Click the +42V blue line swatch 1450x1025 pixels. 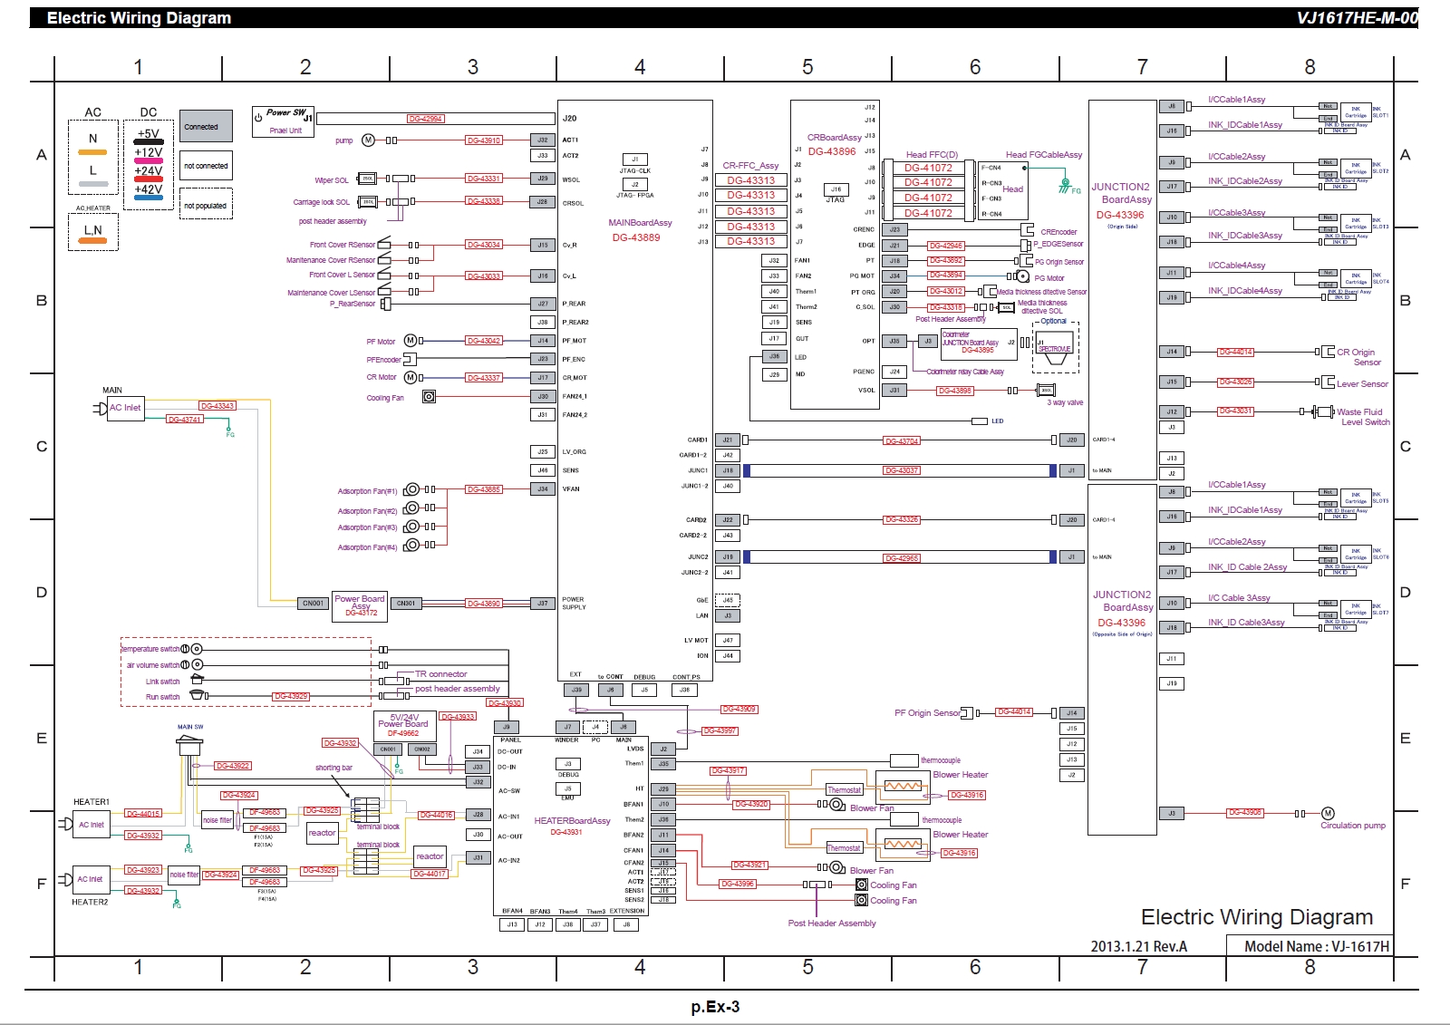click(149, 198)
